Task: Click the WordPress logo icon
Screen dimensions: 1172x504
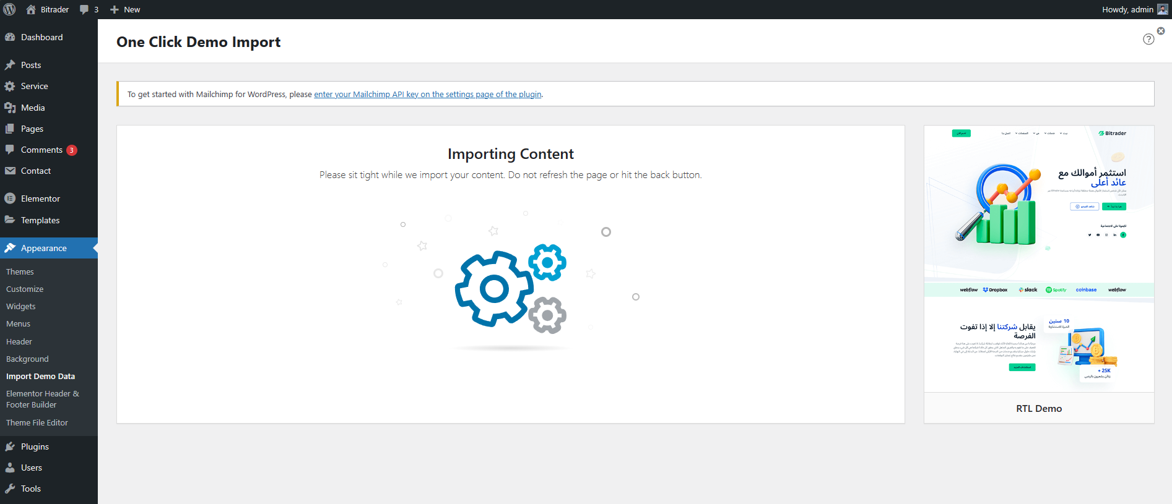Action: 10,9
